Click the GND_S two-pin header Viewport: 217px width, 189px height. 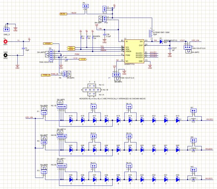tap(6, 29)
